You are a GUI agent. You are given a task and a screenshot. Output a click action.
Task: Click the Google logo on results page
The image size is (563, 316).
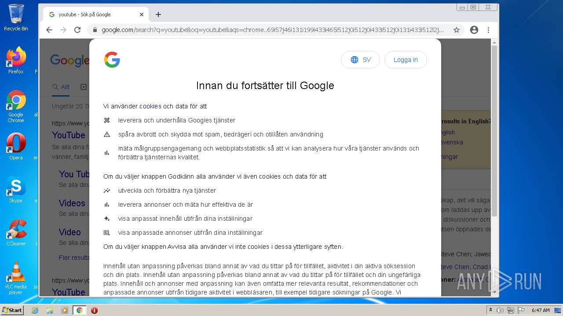pyautogui.click(x=69, y=60)
